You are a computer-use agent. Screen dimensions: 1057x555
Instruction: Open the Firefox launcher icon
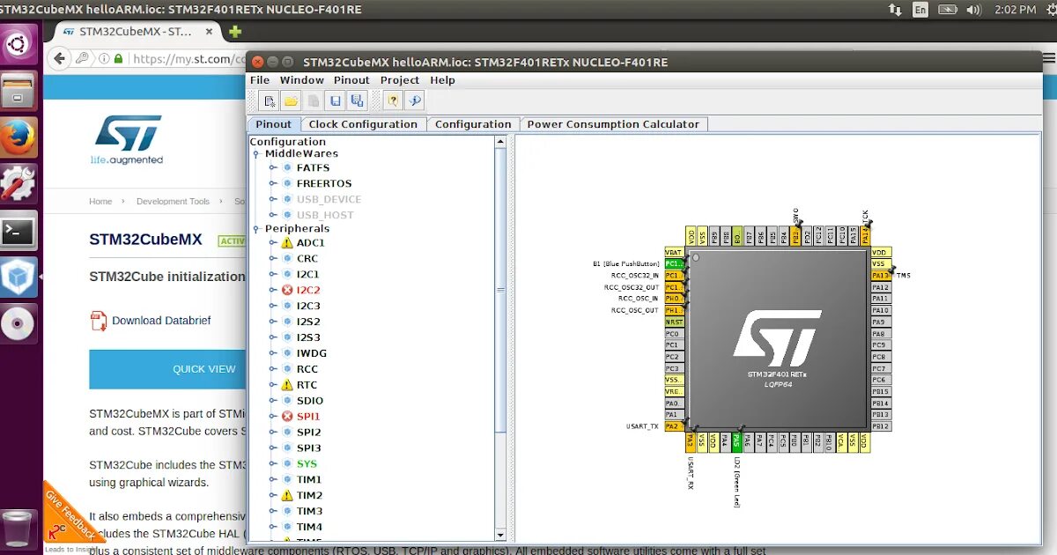(18, 137)
